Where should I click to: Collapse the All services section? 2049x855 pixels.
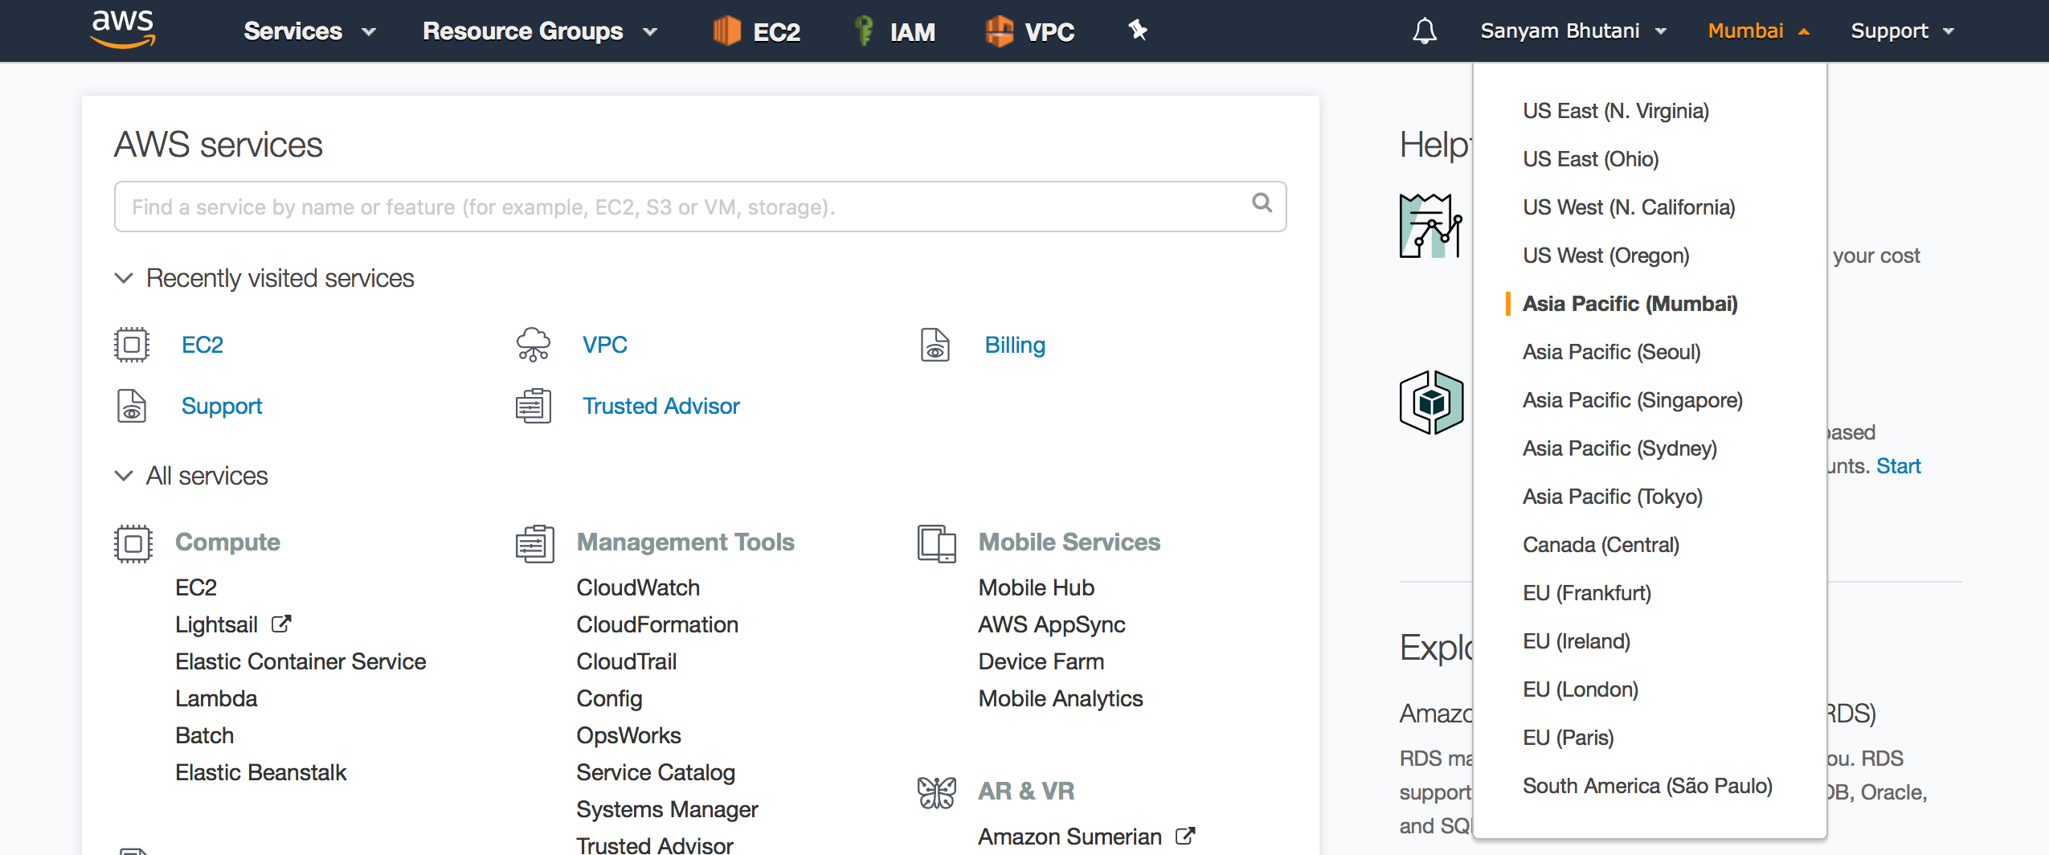124,476
